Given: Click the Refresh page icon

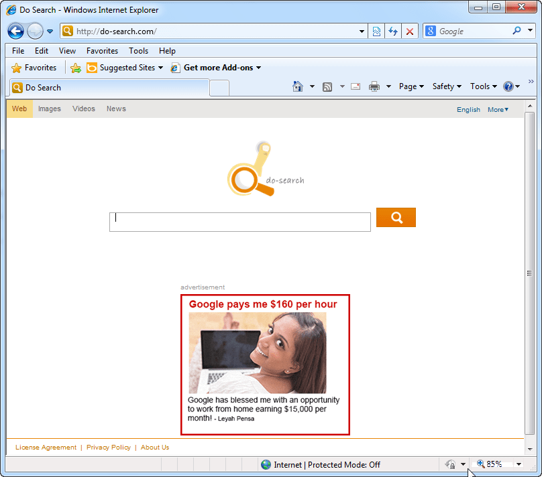Looking at the screenshot, I should [393, 31].
